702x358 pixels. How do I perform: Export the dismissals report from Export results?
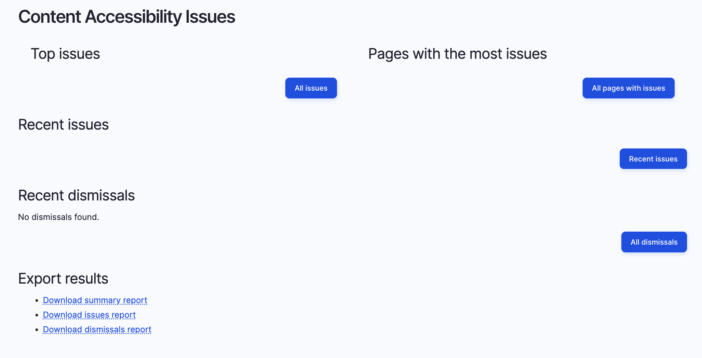97,329
